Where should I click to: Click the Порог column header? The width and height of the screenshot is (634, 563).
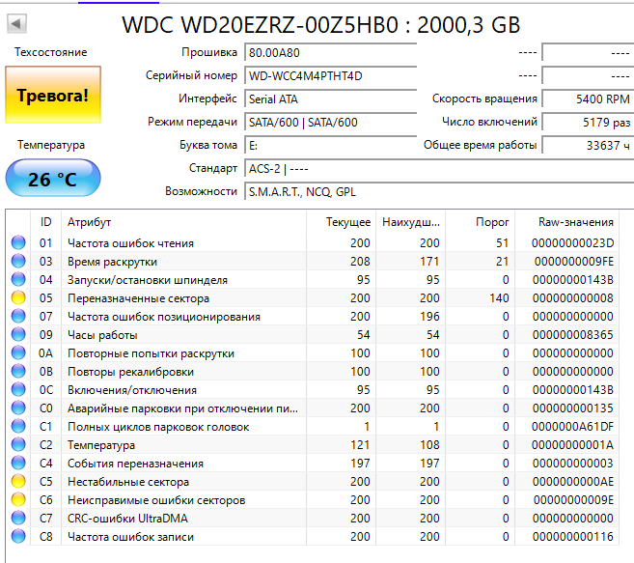(x=481, y=222)
